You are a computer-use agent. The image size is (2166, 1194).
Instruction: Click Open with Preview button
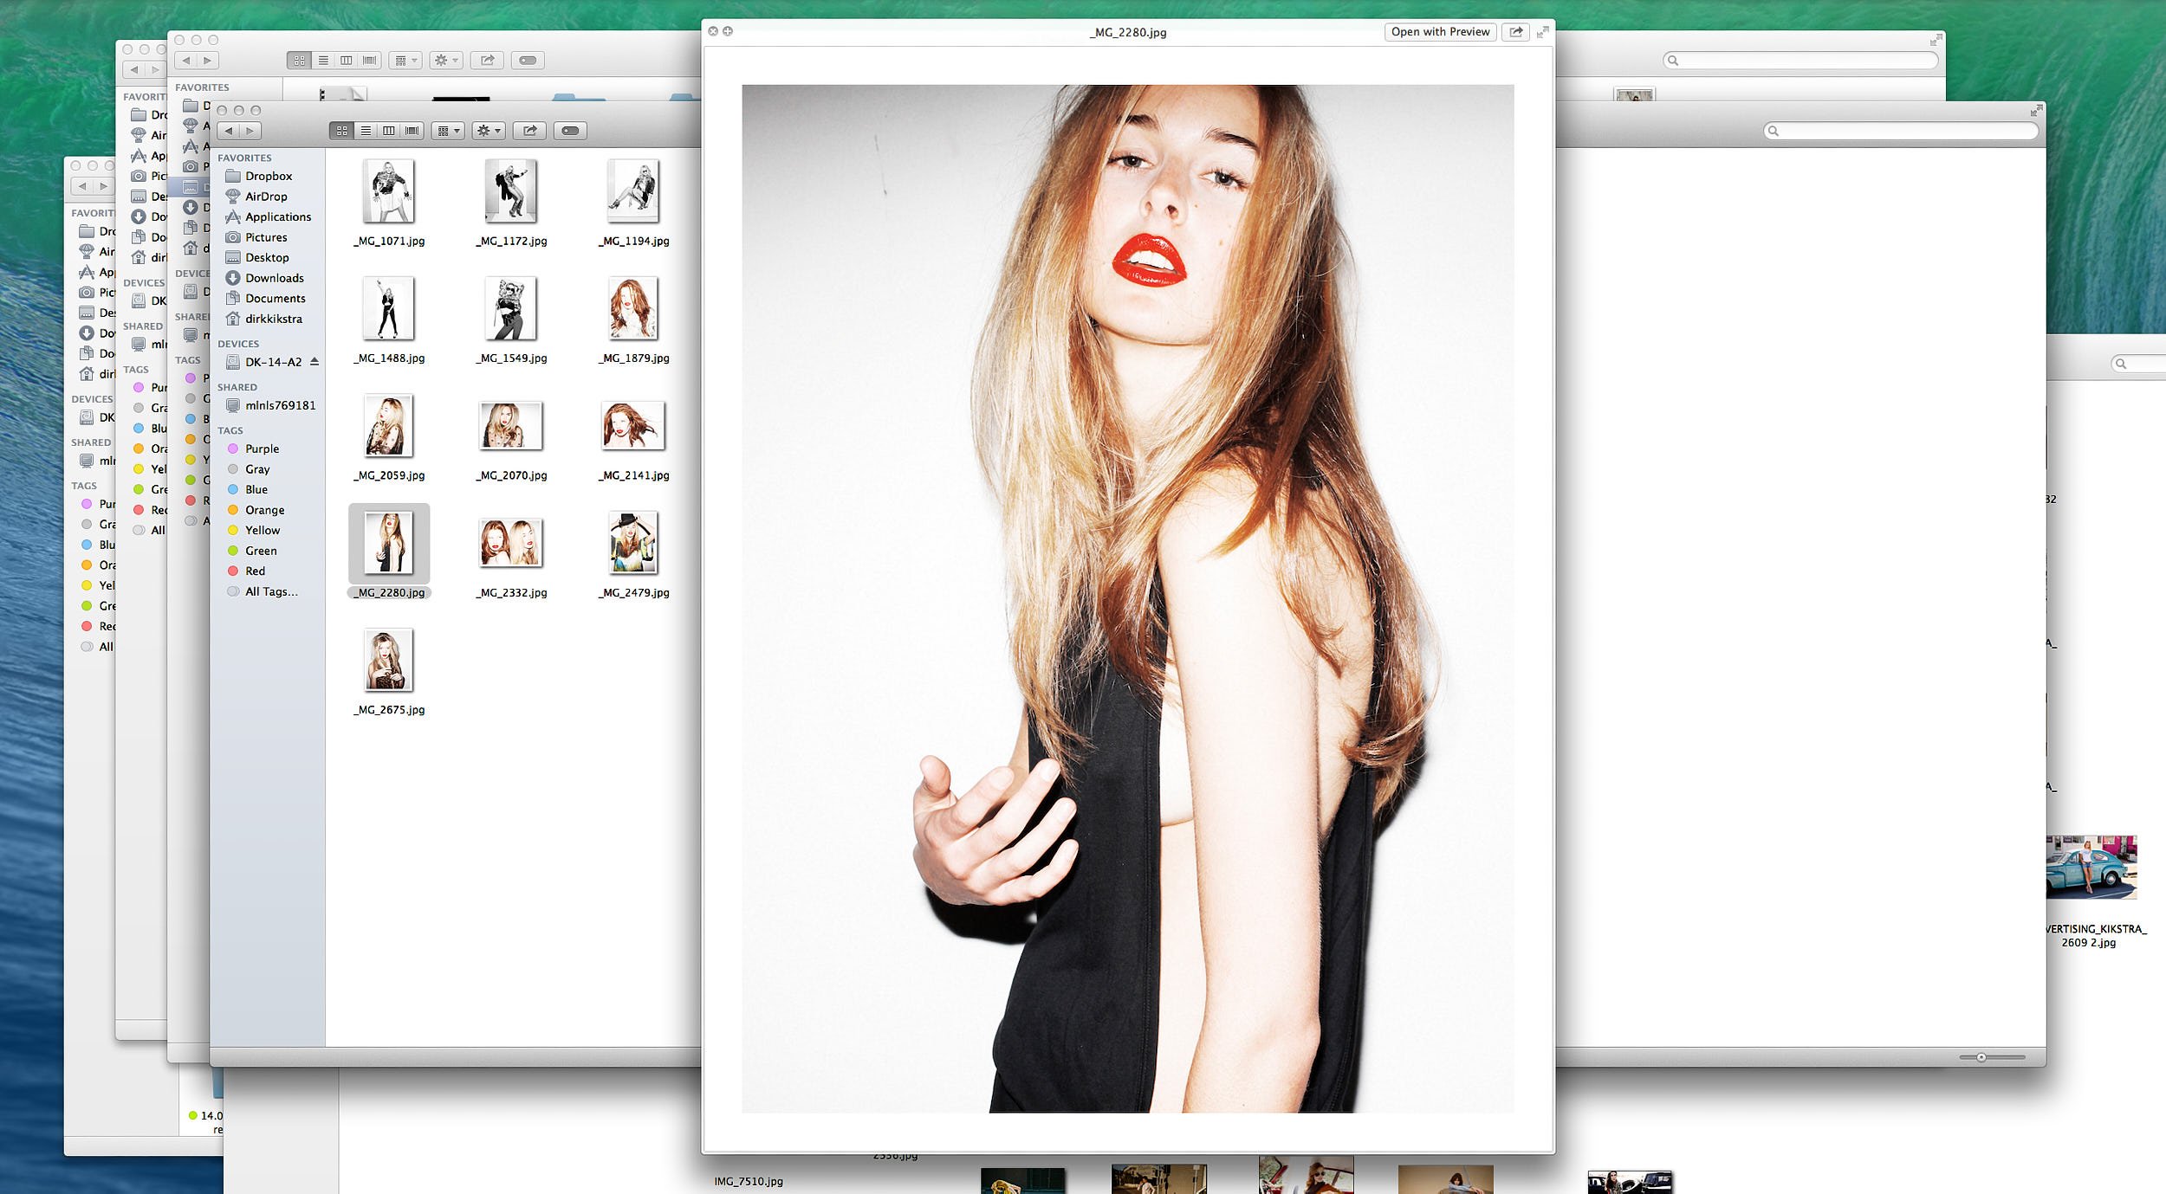(1440, 32)
